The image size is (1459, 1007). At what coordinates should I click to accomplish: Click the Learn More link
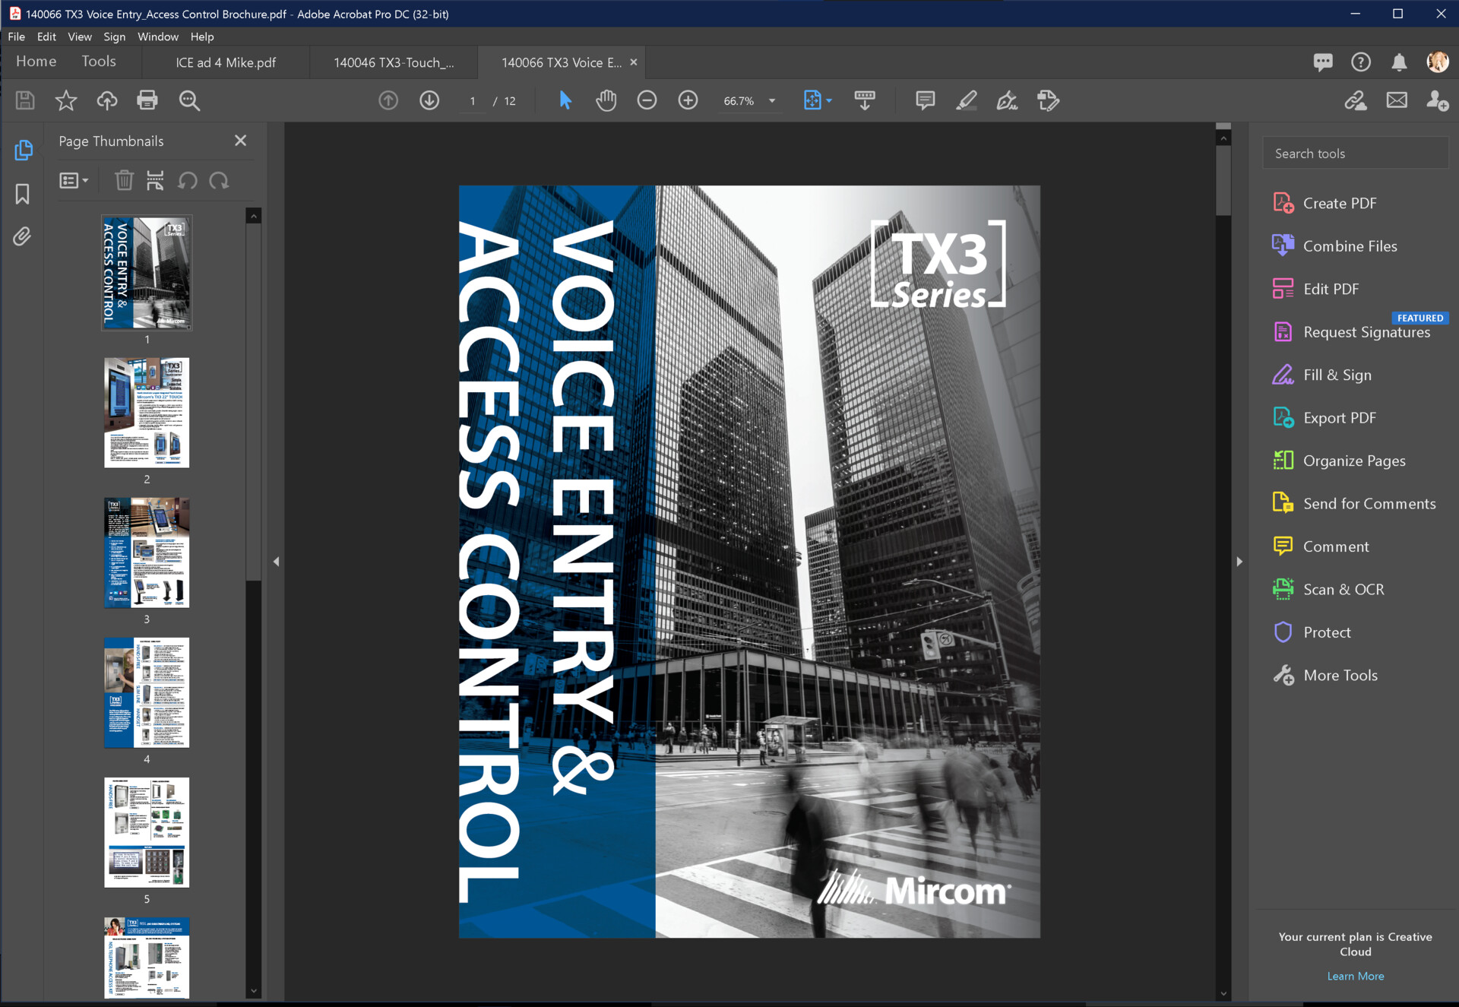[x=1355, y=975]
